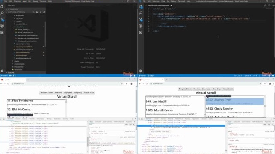275x154 pixels.
Task: Open Manage gear in VS Code editing virtualscroll.component.html
Action: click(x=141, y=71)
